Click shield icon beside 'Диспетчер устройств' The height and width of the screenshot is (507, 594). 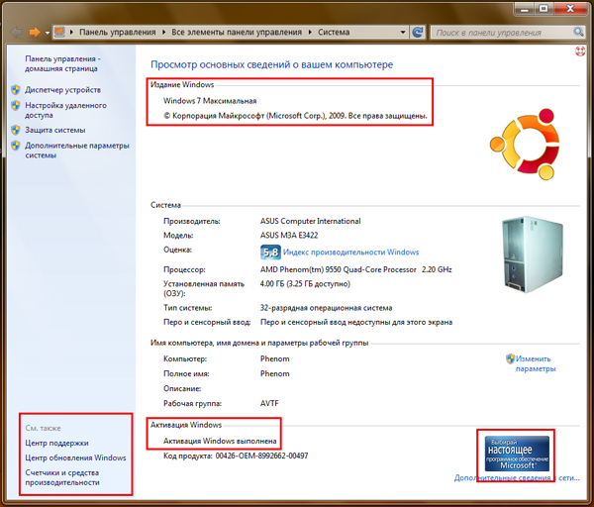pos(16,90)
